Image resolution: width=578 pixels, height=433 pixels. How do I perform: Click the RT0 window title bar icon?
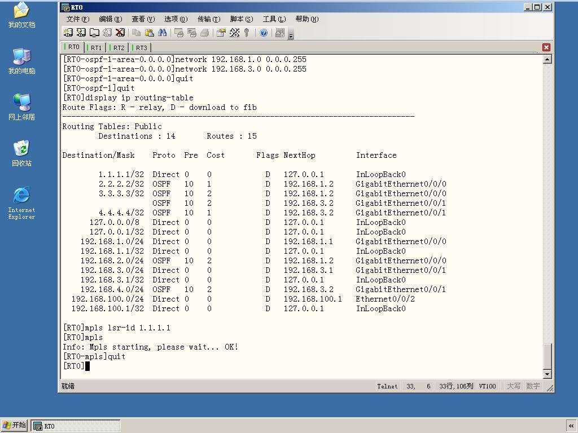pyautogui.click(x=65, y=7)
